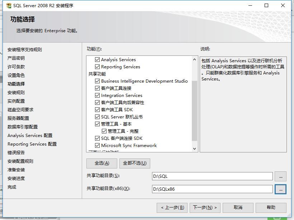Select Analysis Services 配置 step in sidebar
The image size is (294, 220).
[30, 136]
